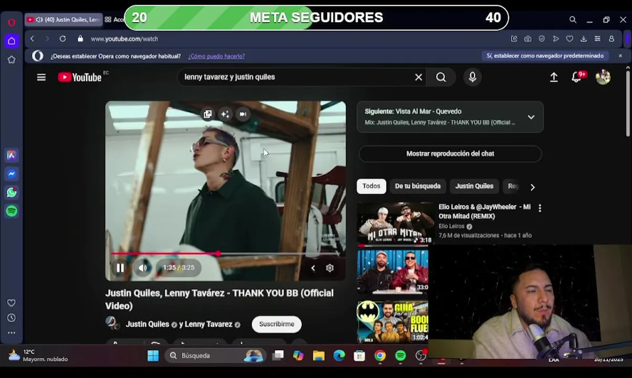Image resolution: width=632 pixels, height=378 pixels.
Task: Take a snapshot with camera icon
Action: (x=528, y=39)
